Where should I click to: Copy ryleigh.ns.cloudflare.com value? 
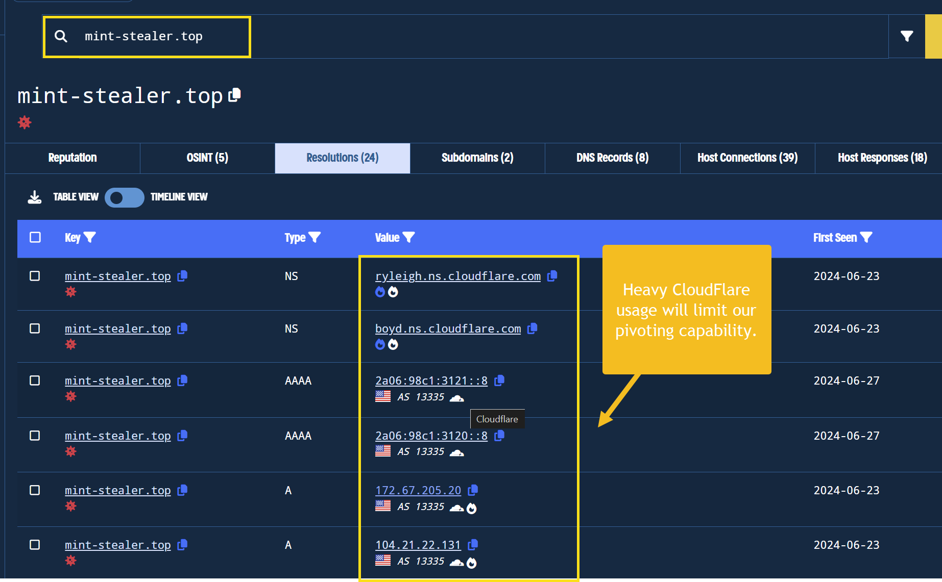[552, 276]
